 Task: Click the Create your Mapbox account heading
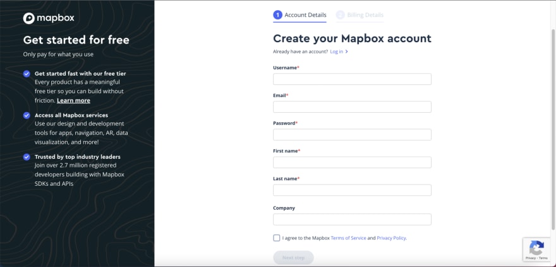click(x=352, y=38)
